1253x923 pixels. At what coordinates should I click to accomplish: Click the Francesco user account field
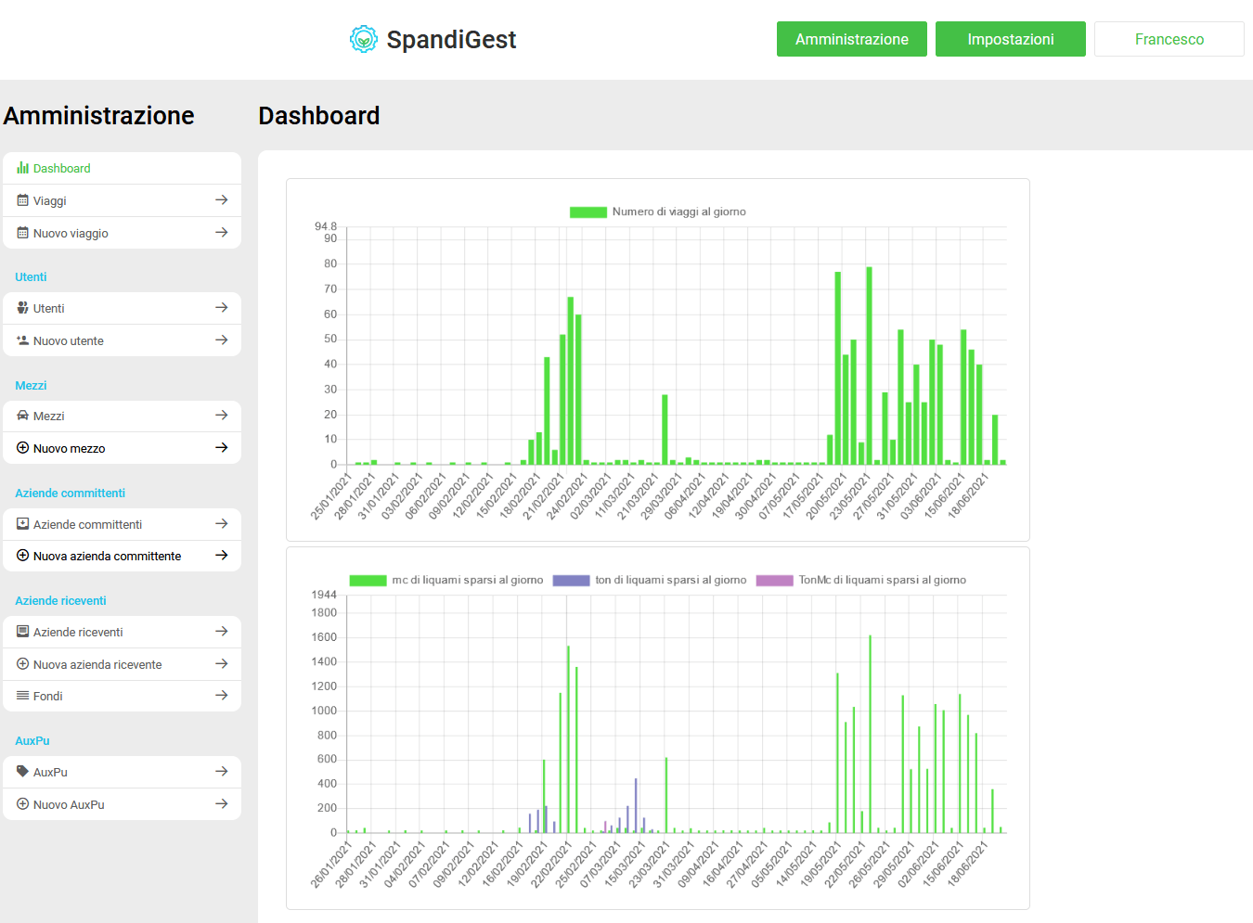tap(1169, 39)
